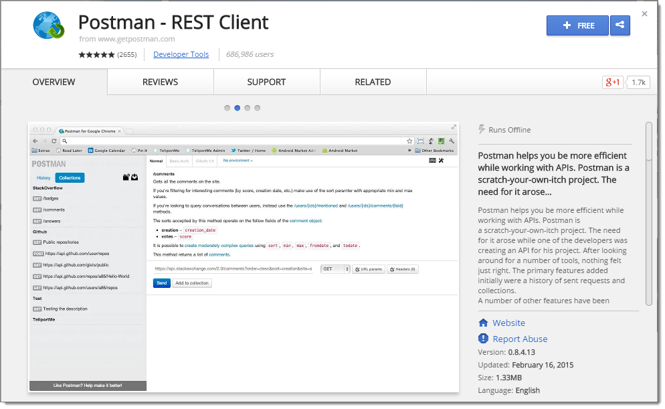Screen dimensions: 665x409
Task: Click the Postman globe logo icon
Action: [x=49, y=25]
